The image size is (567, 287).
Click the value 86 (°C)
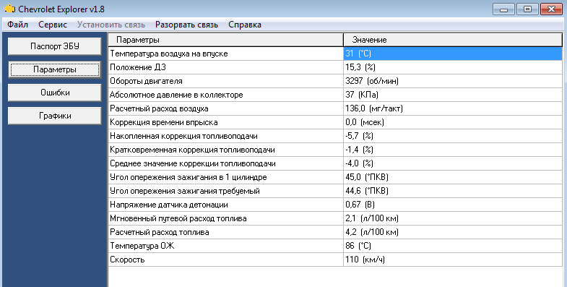click(358, 246)
